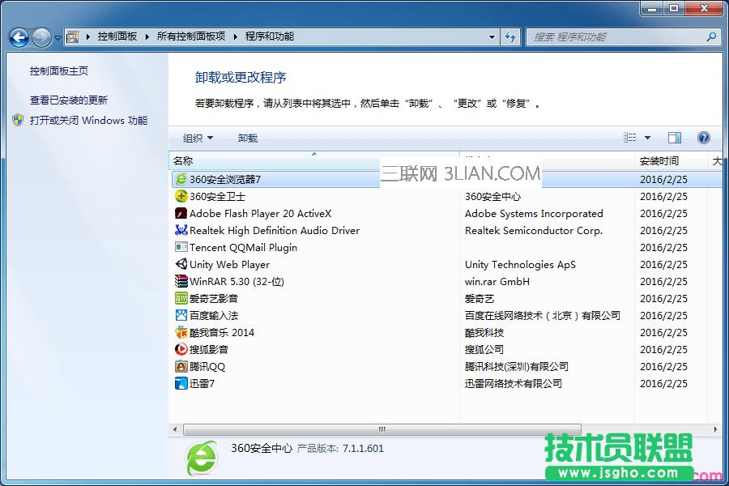
Task: Click the 360 browser icon in details pane
Action: click(x=202, y=458)
